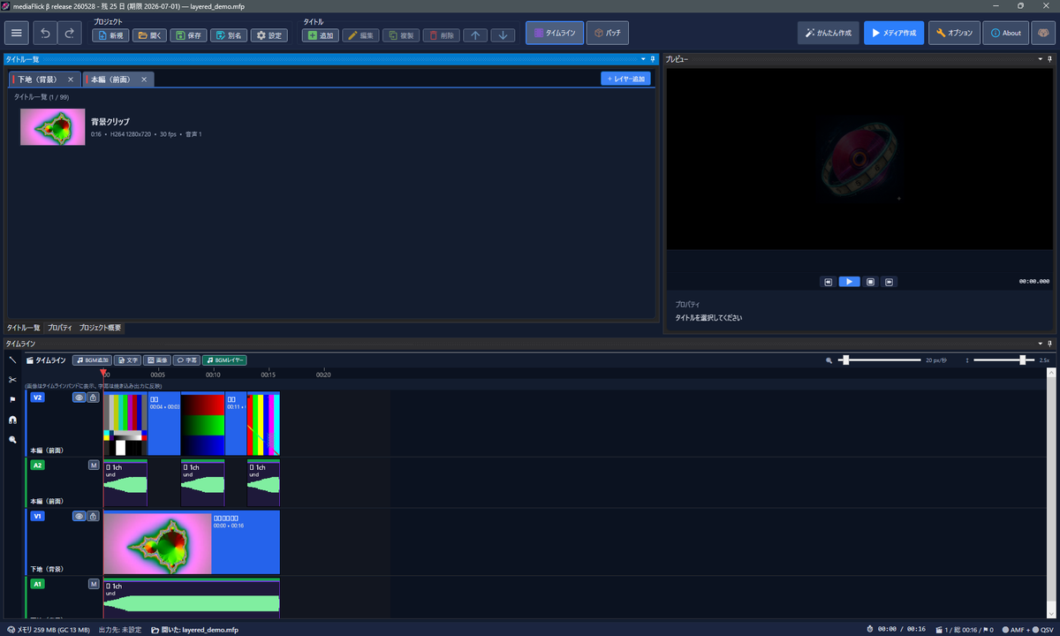
Task: Switch to the プロパティ bottom tab
Action: point(60,328)
